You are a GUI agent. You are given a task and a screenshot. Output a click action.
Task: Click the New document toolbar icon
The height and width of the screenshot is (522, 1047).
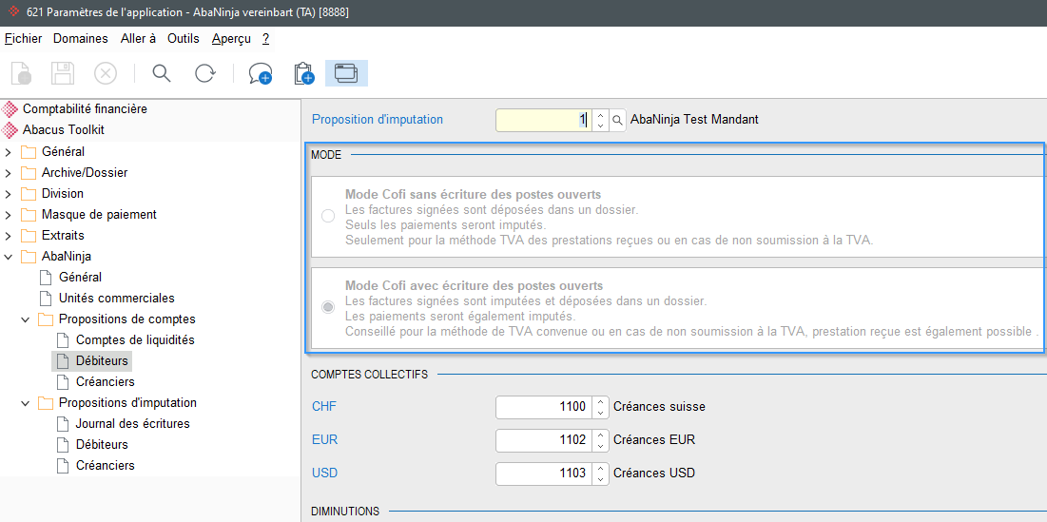[20, 73]
